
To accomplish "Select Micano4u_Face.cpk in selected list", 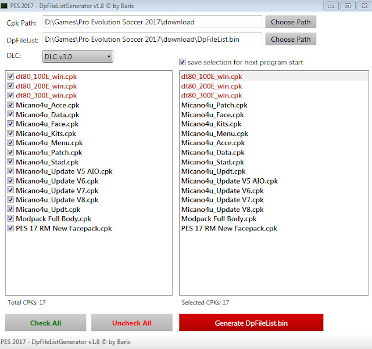I will click(274, 115).
